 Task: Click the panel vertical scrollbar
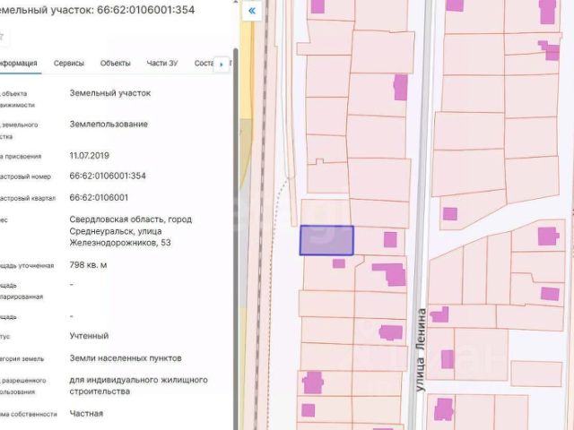pyautogui.click(x=236, y=238)
